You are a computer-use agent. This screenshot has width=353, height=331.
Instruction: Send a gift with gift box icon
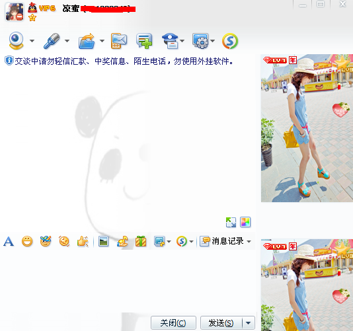141,241
